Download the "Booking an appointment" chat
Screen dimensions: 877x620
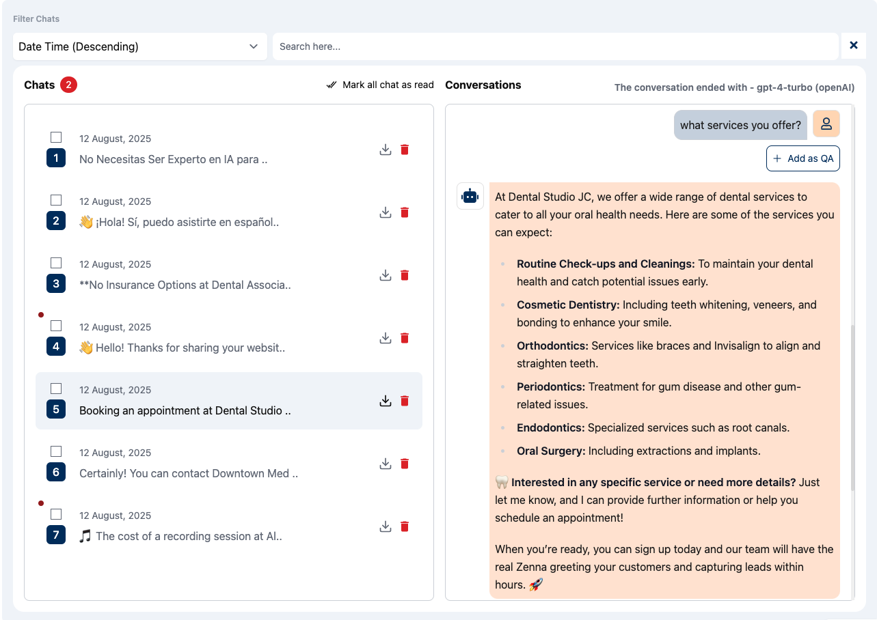click(x=385, y=401)
